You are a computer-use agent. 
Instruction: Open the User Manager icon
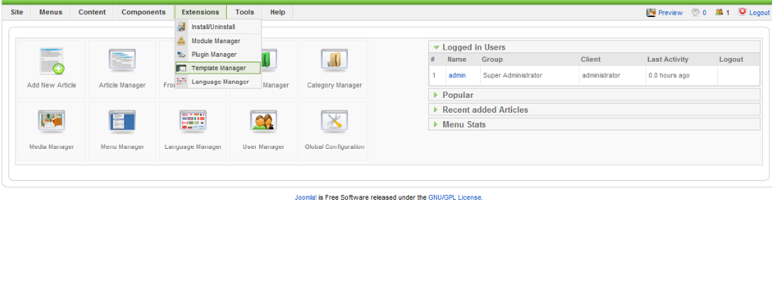[x=263, y=122]
